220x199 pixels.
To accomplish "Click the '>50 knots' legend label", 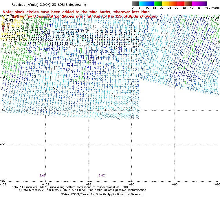I will 212,8.
